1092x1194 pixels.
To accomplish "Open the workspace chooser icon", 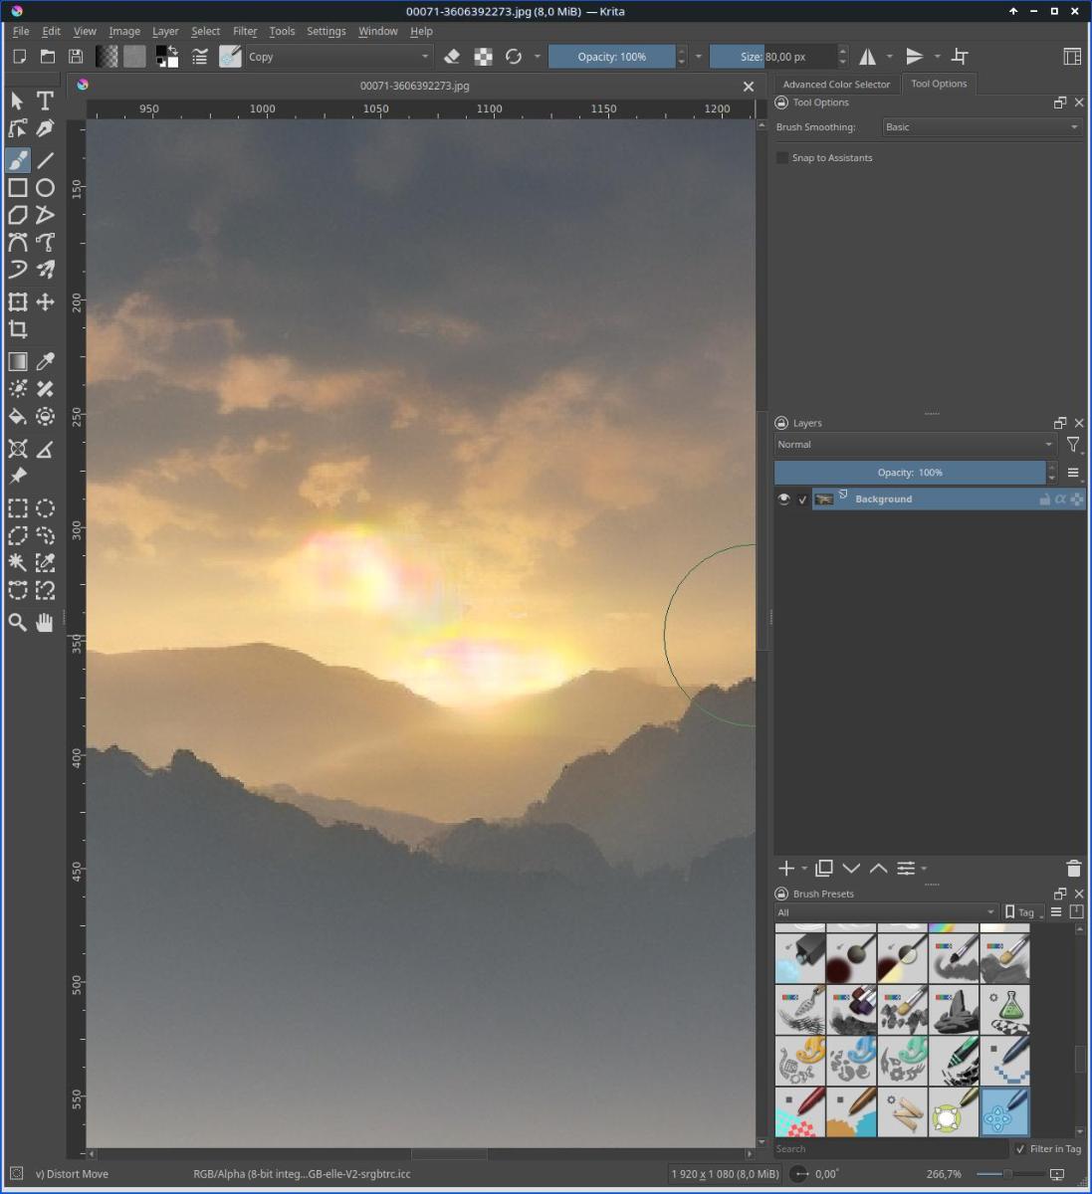I will [1072, 57].
